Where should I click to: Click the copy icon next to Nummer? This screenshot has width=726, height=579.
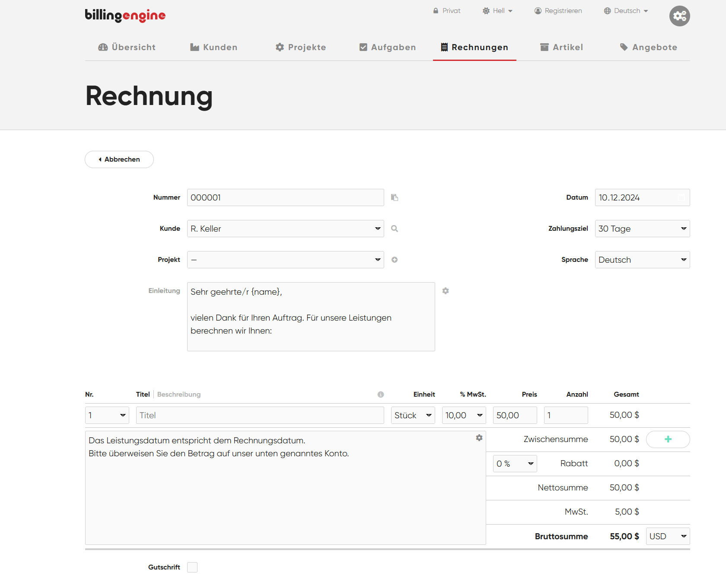click(x=395, y=197)
